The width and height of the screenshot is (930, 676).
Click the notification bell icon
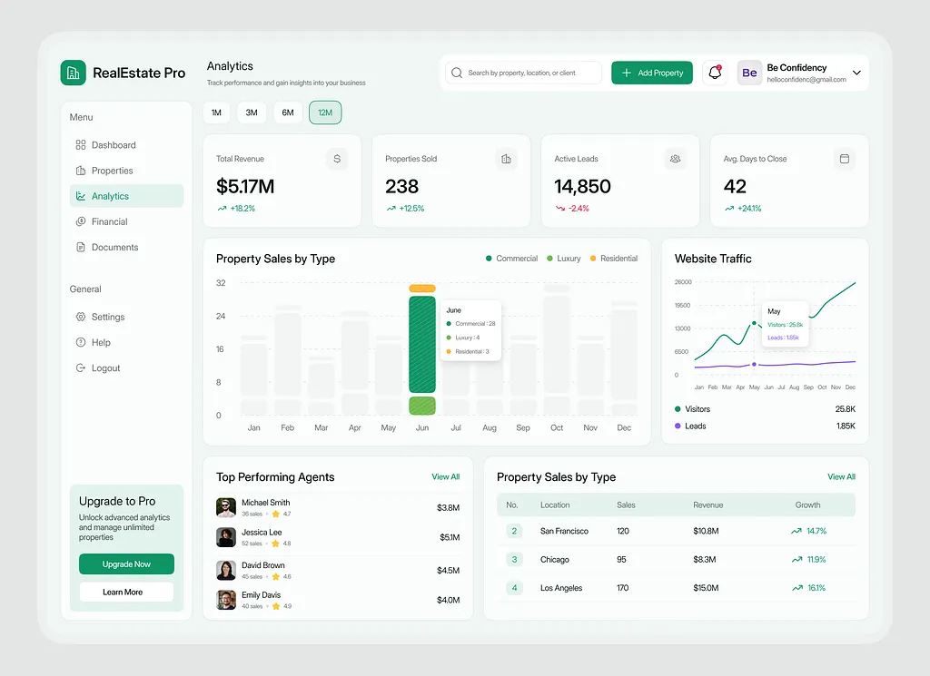pos(715,73)
